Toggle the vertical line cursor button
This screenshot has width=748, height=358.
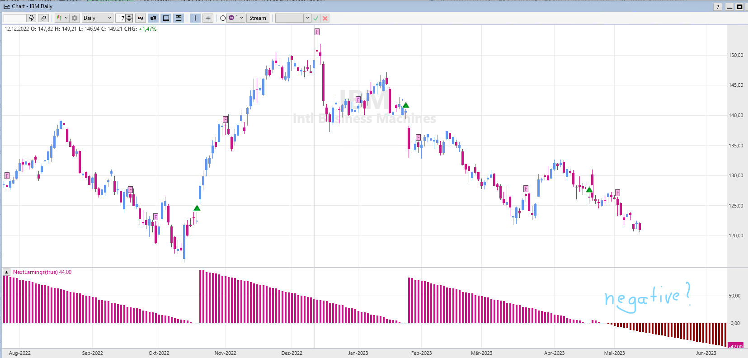[195, 18]
